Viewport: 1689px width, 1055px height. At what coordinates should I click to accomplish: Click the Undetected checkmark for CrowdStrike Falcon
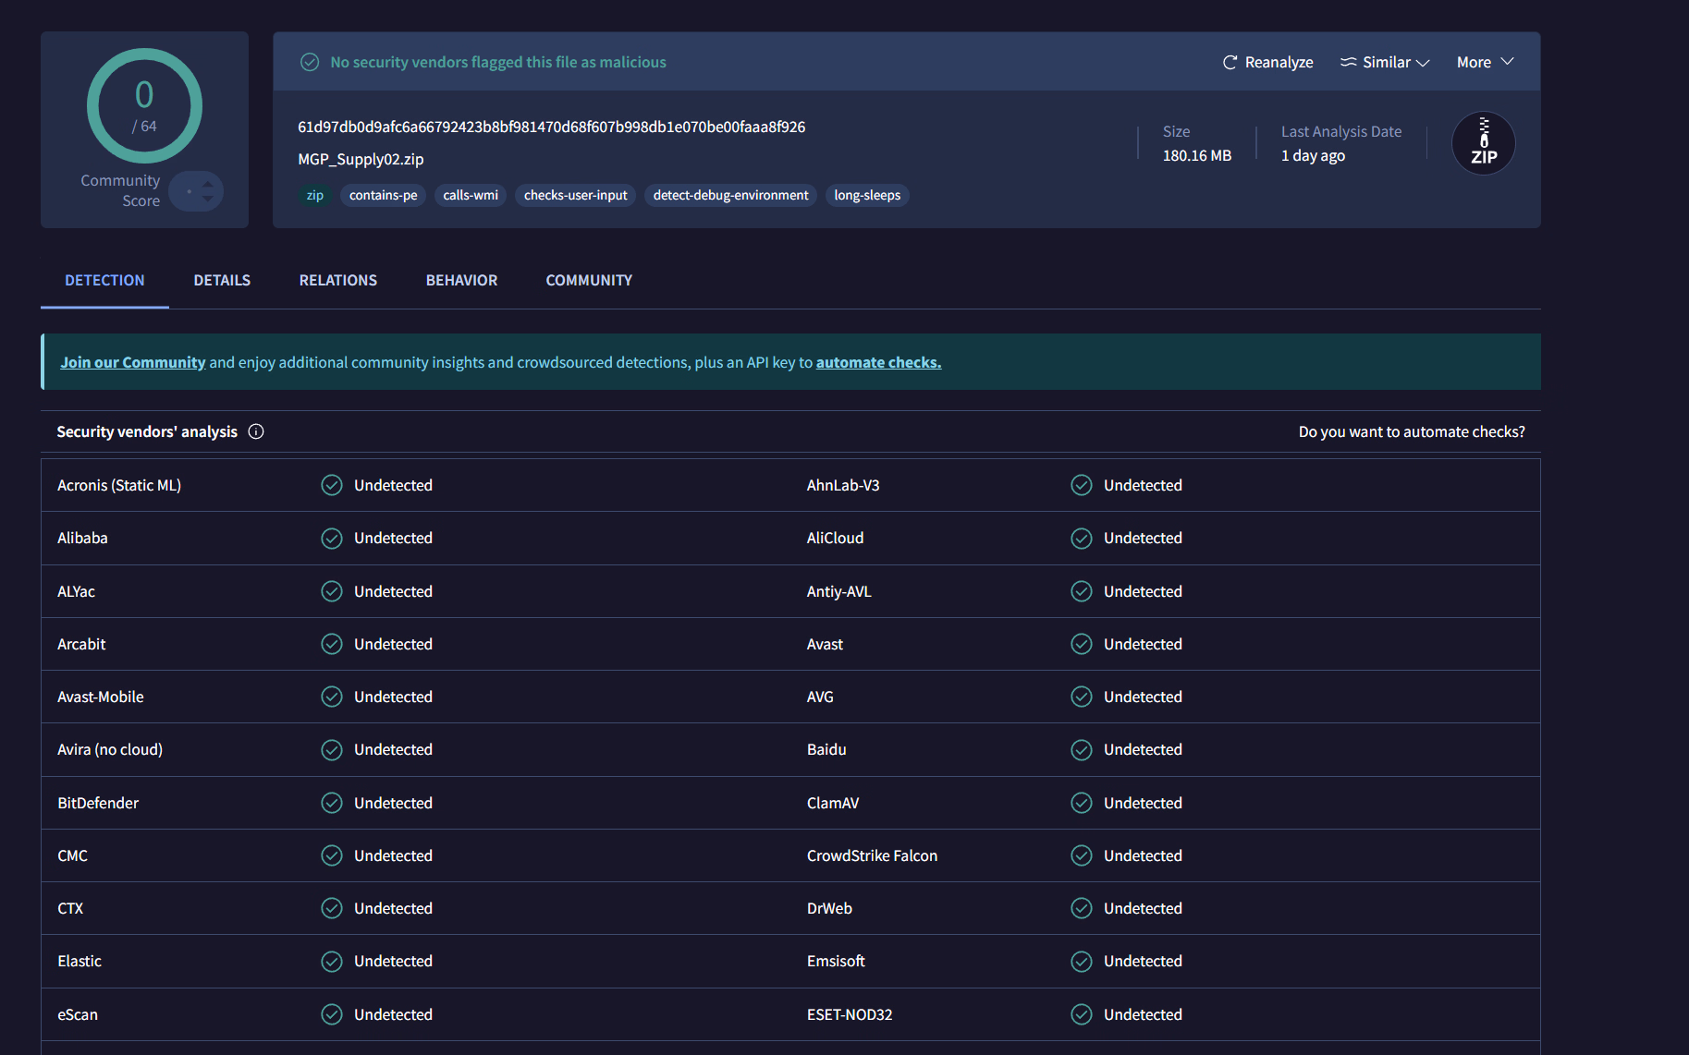coord(1082,855)
